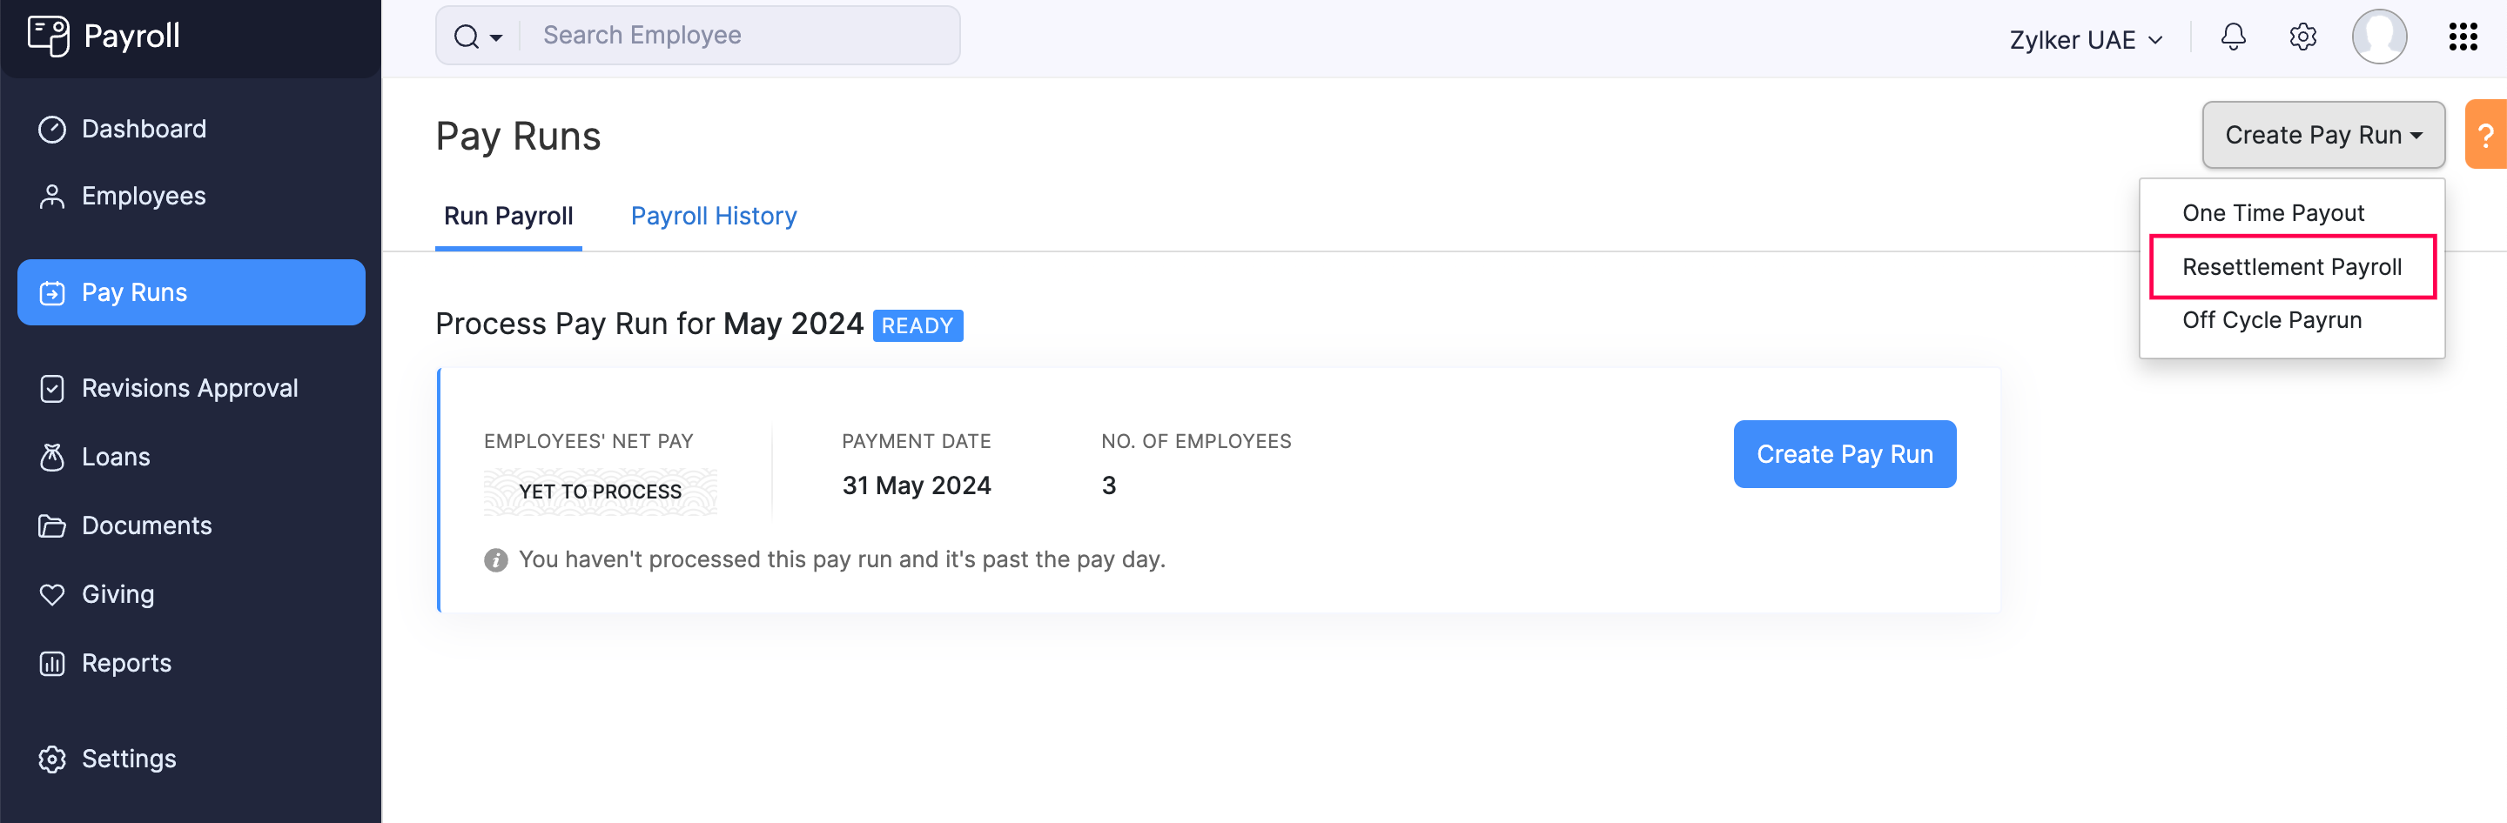The image size is (2507, 823).
Task: Open the apps grid launcher
Action: 2463,37
